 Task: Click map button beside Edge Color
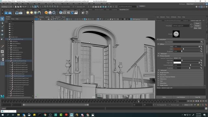201,63
